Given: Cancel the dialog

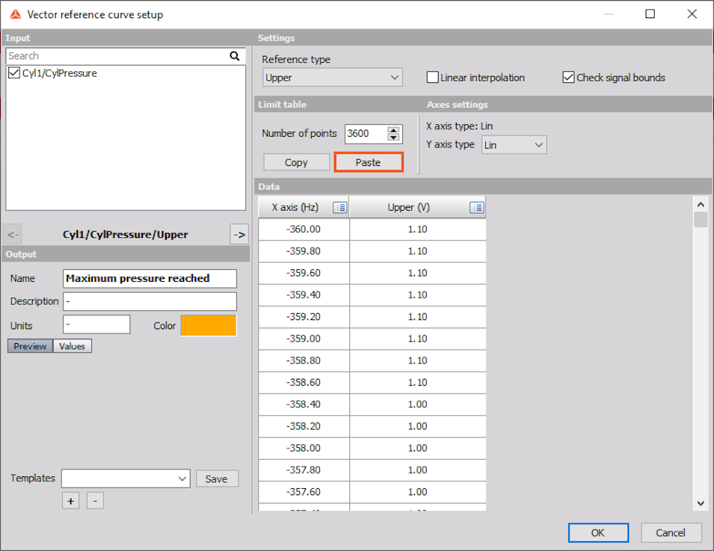Looking at the screenshot, I should [x=670, y=533].
